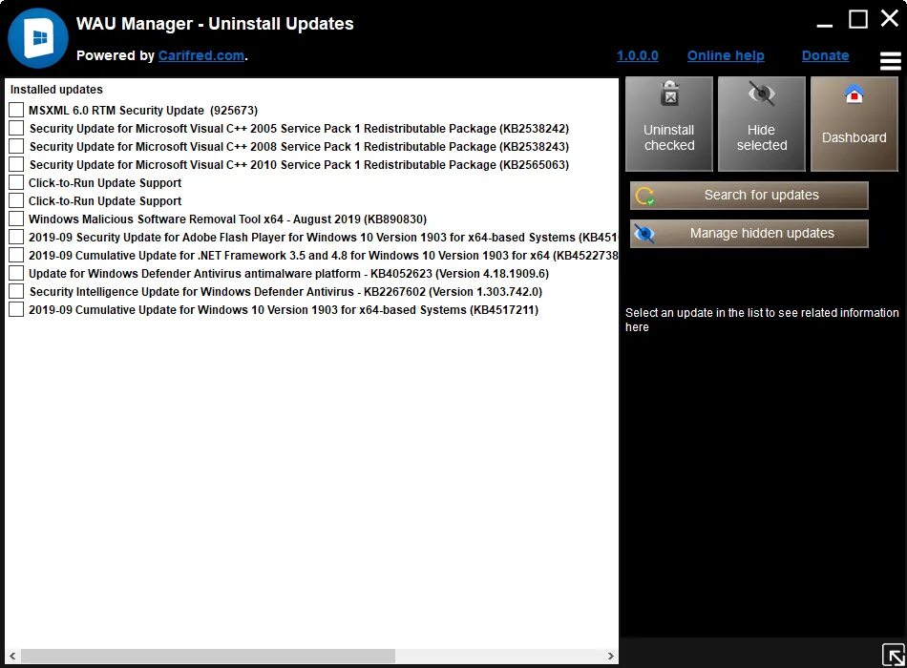The width and height of the screenshot is (907, 668).
Task: Select the Visual C++ 2005 Service Pack 1 row text
Action: (x=299, y=129)
